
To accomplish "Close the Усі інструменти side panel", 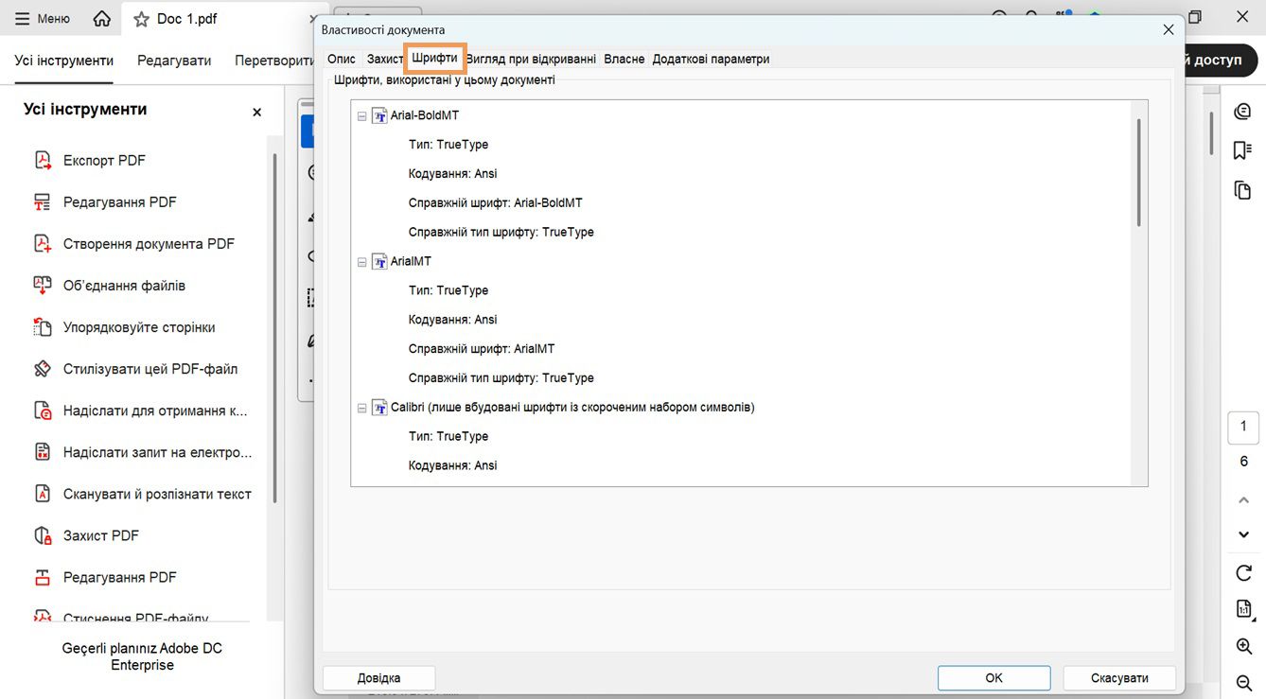I will pyautogui.click(x=256, y=112).
